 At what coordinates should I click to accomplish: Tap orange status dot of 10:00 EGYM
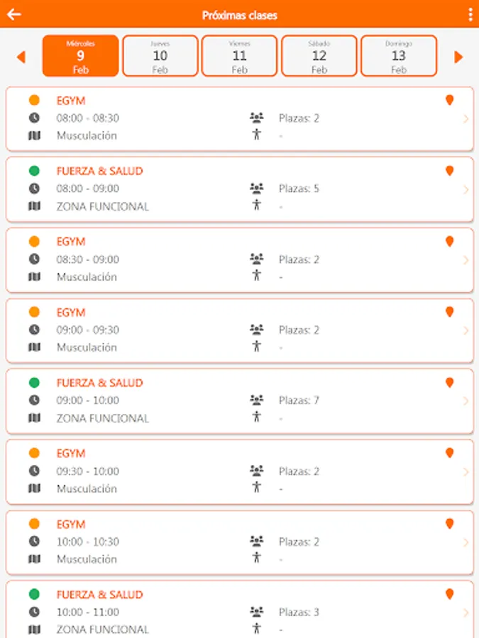[x=34, y=524]
